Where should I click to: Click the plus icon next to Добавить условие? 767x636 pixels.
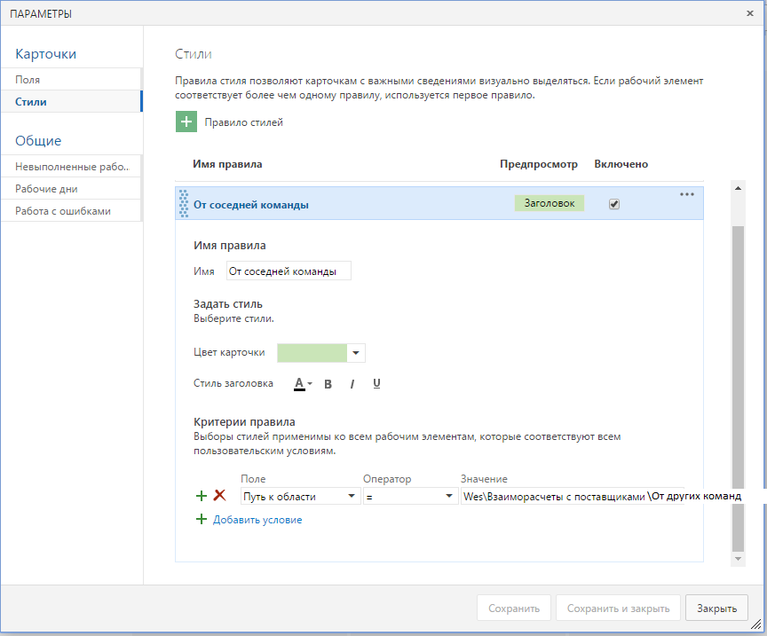tap(202, 519)
